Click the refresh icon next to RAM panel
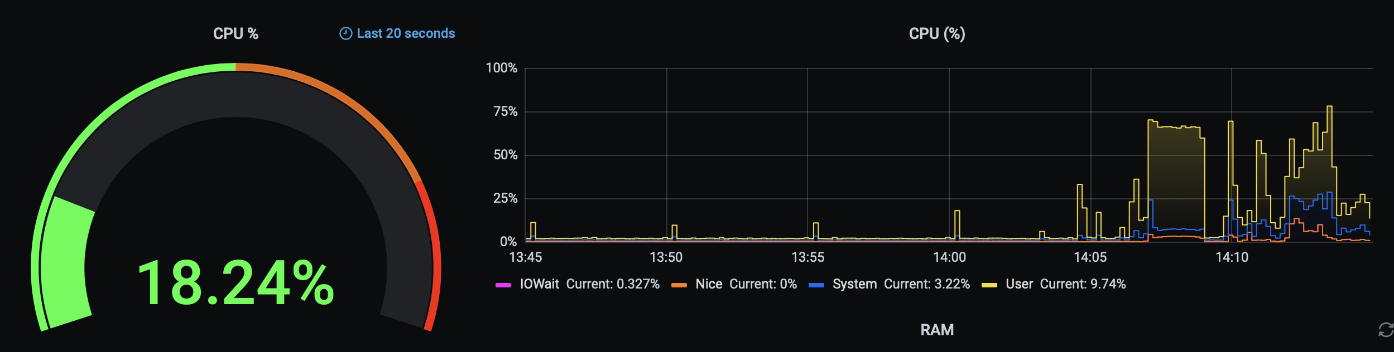Image resolution: width=1394 pixels, height=352 pixels. tap(1386, 330)
